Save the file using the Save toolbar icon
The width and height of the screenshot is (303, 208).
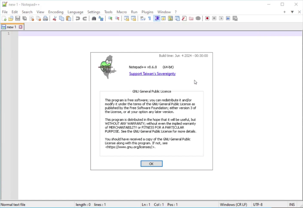click(x=17, y=18)
